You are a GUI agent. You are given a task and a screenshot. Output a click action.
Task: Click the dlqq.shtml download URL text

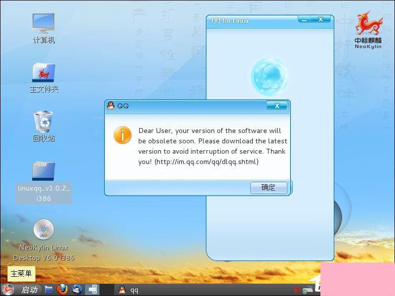click(206, 162)
